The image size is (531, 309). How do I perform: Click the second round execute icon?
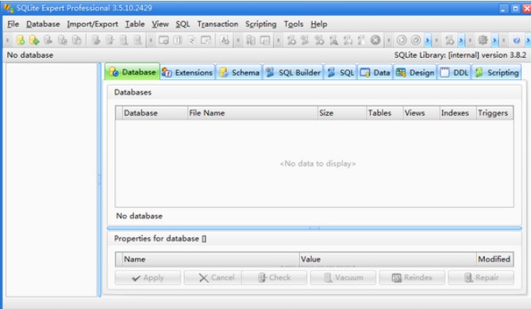pos(416,40)
